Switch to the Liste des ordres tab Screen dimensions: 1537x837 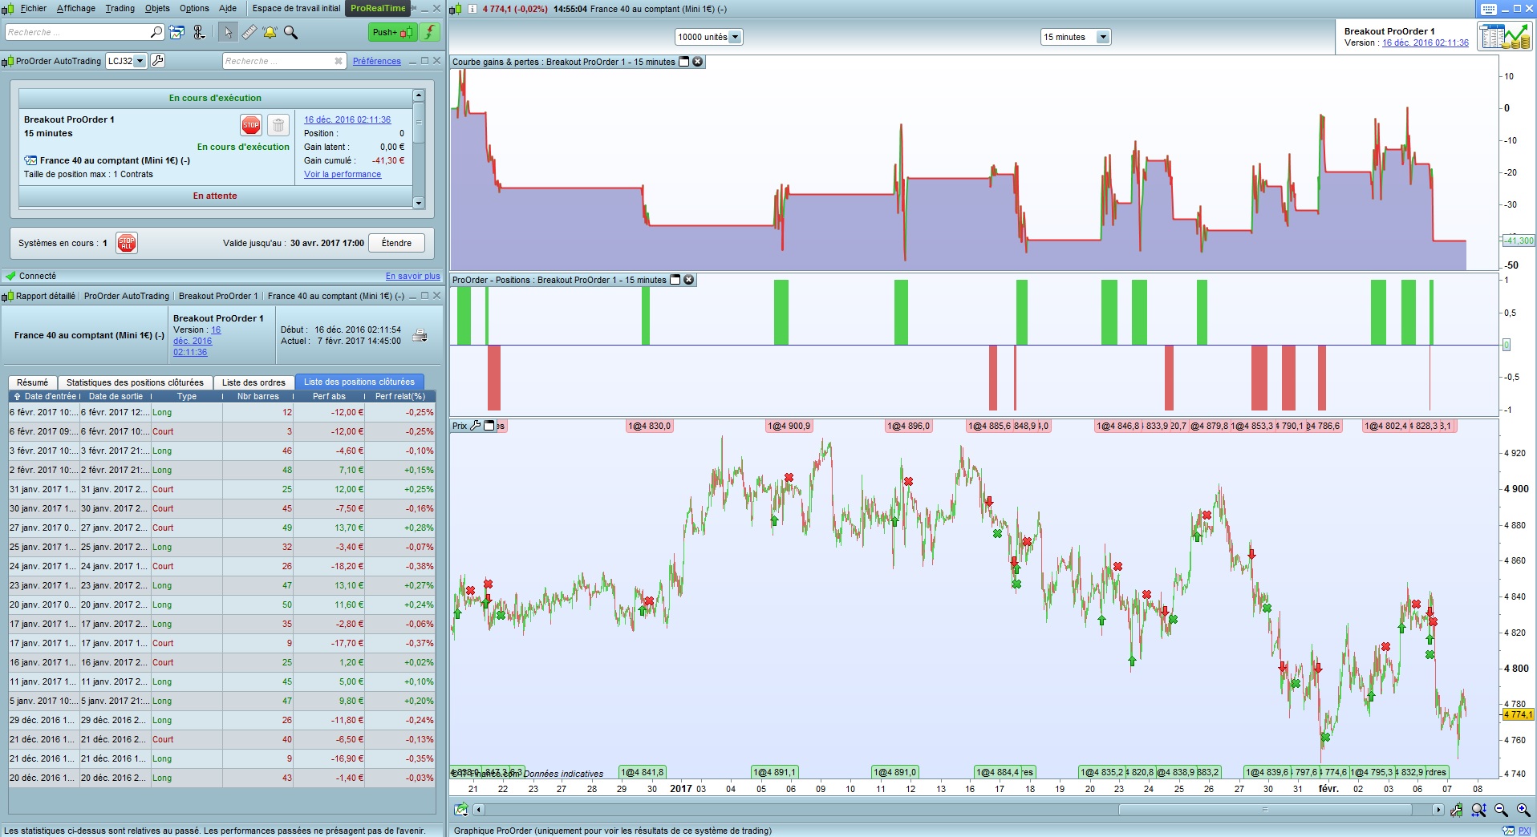point(253,382)
